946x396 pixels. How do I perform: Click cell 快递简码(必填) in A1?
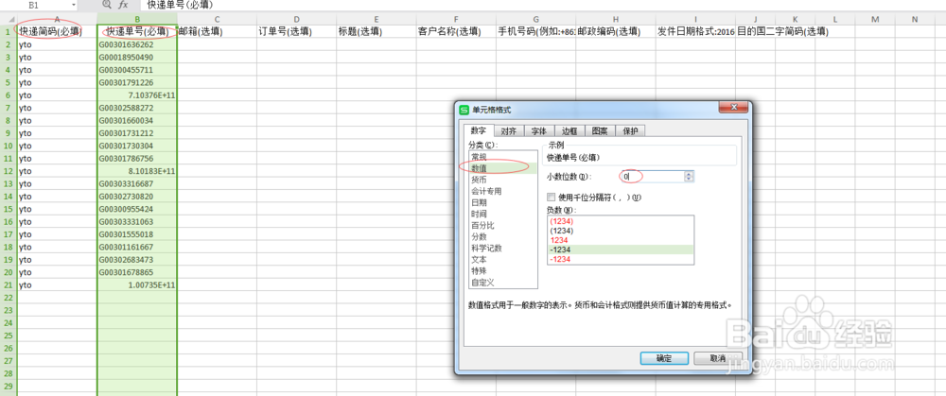pos(57,32)
